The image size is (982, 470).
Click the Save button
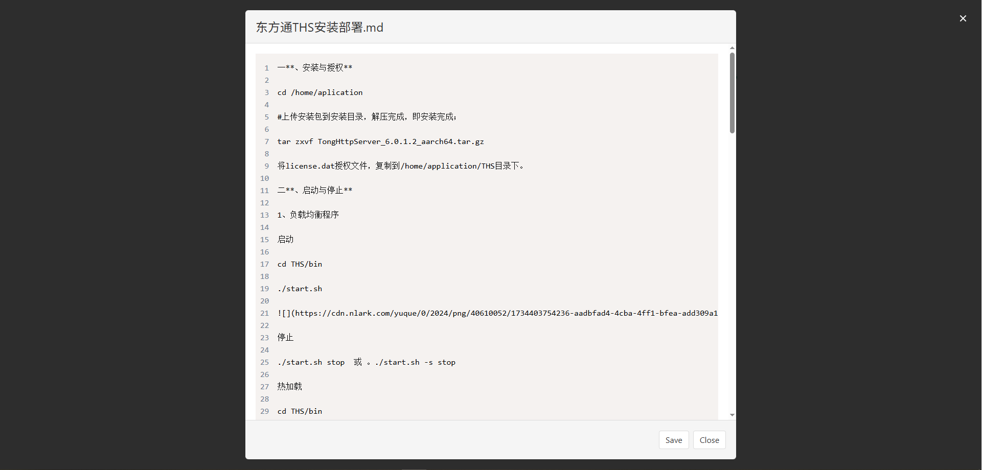[673, 440]
